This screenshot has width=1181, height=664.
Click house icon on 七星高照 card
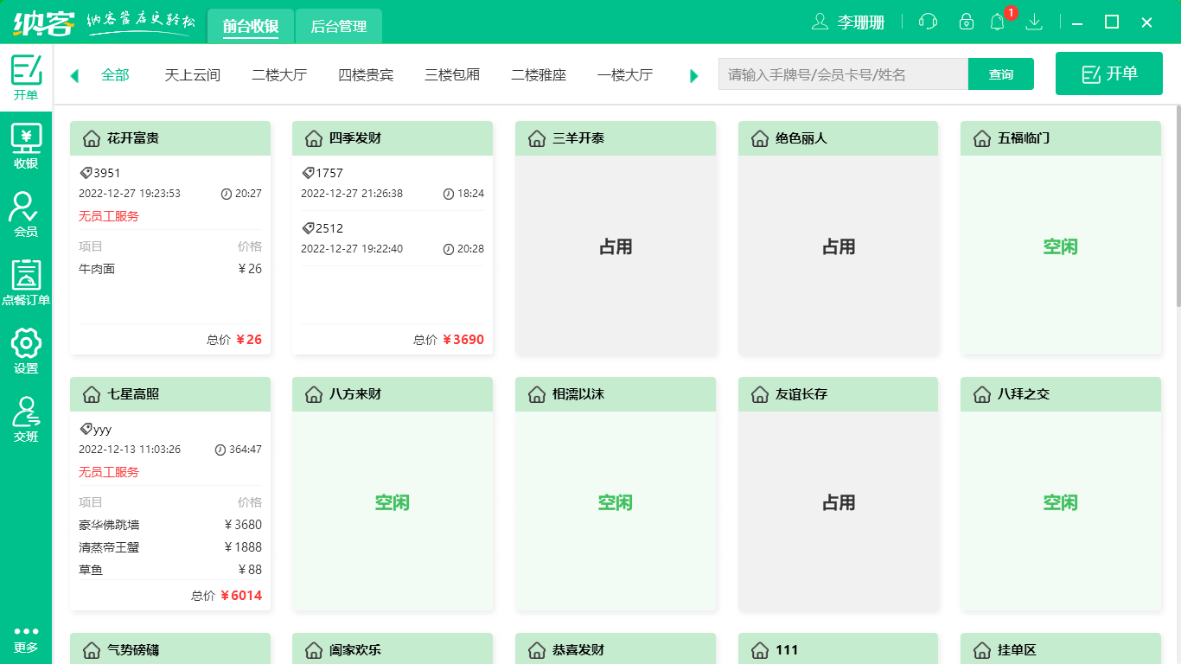[x=91, y=394]
